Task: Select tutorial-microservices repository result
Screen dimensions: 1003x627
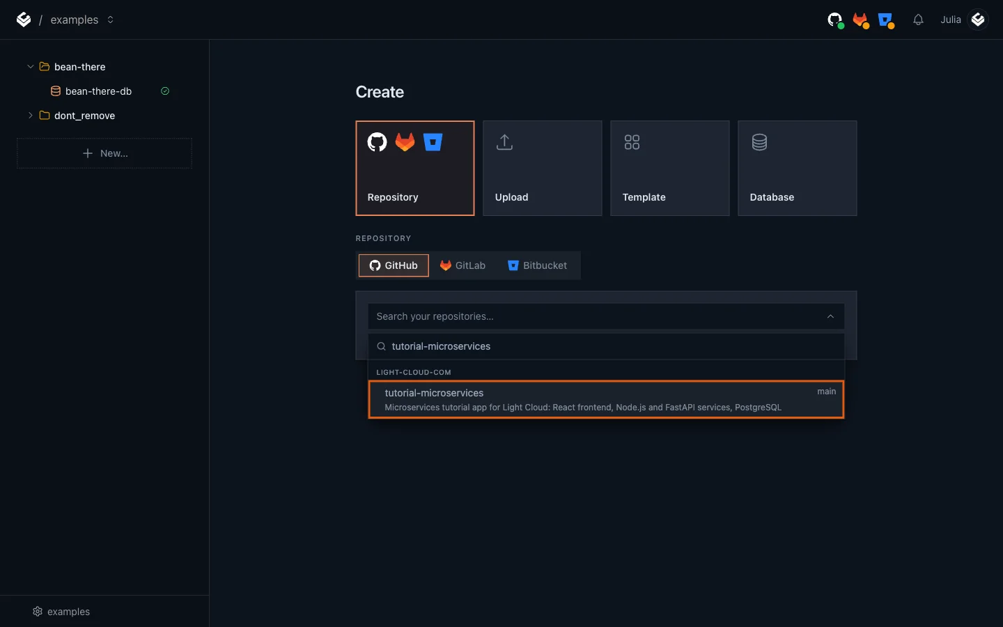Action: (606, 400)
